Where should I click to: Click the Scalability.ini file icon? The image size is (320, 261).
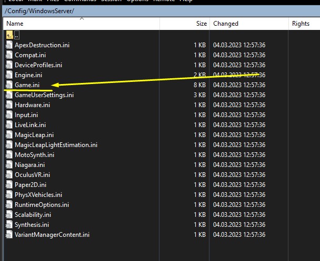(x=8, y=215)
